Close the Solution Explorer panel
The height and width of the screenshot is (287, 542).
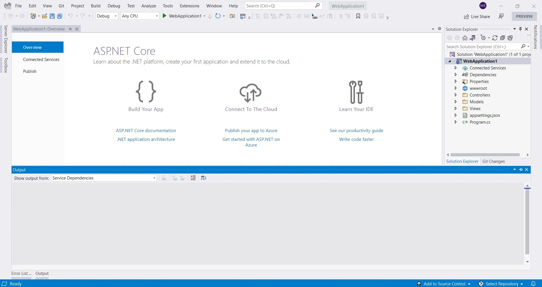pyautogui.click(x=526, y=29)
